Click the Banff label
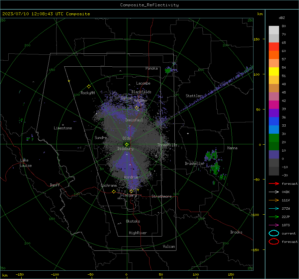This screenshot has width=299, height=279. click(55, 185)
